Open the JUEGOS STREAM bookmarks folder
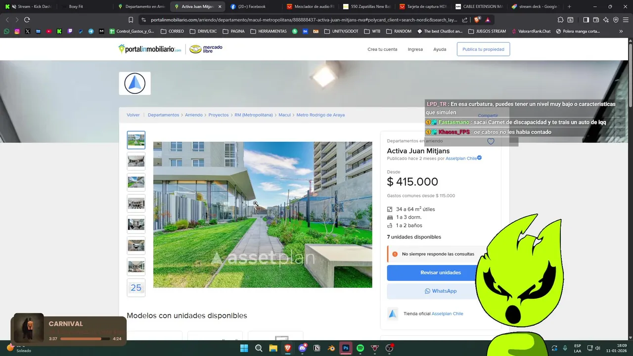633x356 pixels. pos(487,31)
